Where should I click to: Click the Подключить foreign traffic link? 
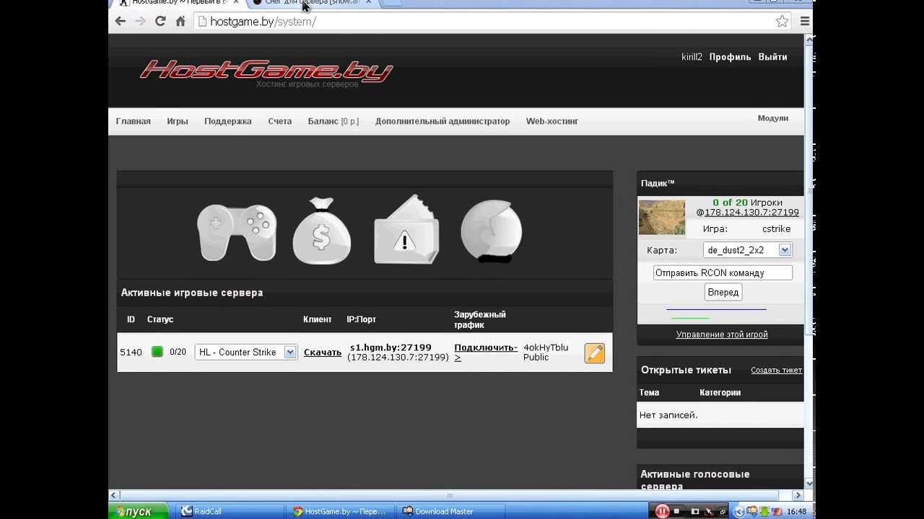click(486, 352)
